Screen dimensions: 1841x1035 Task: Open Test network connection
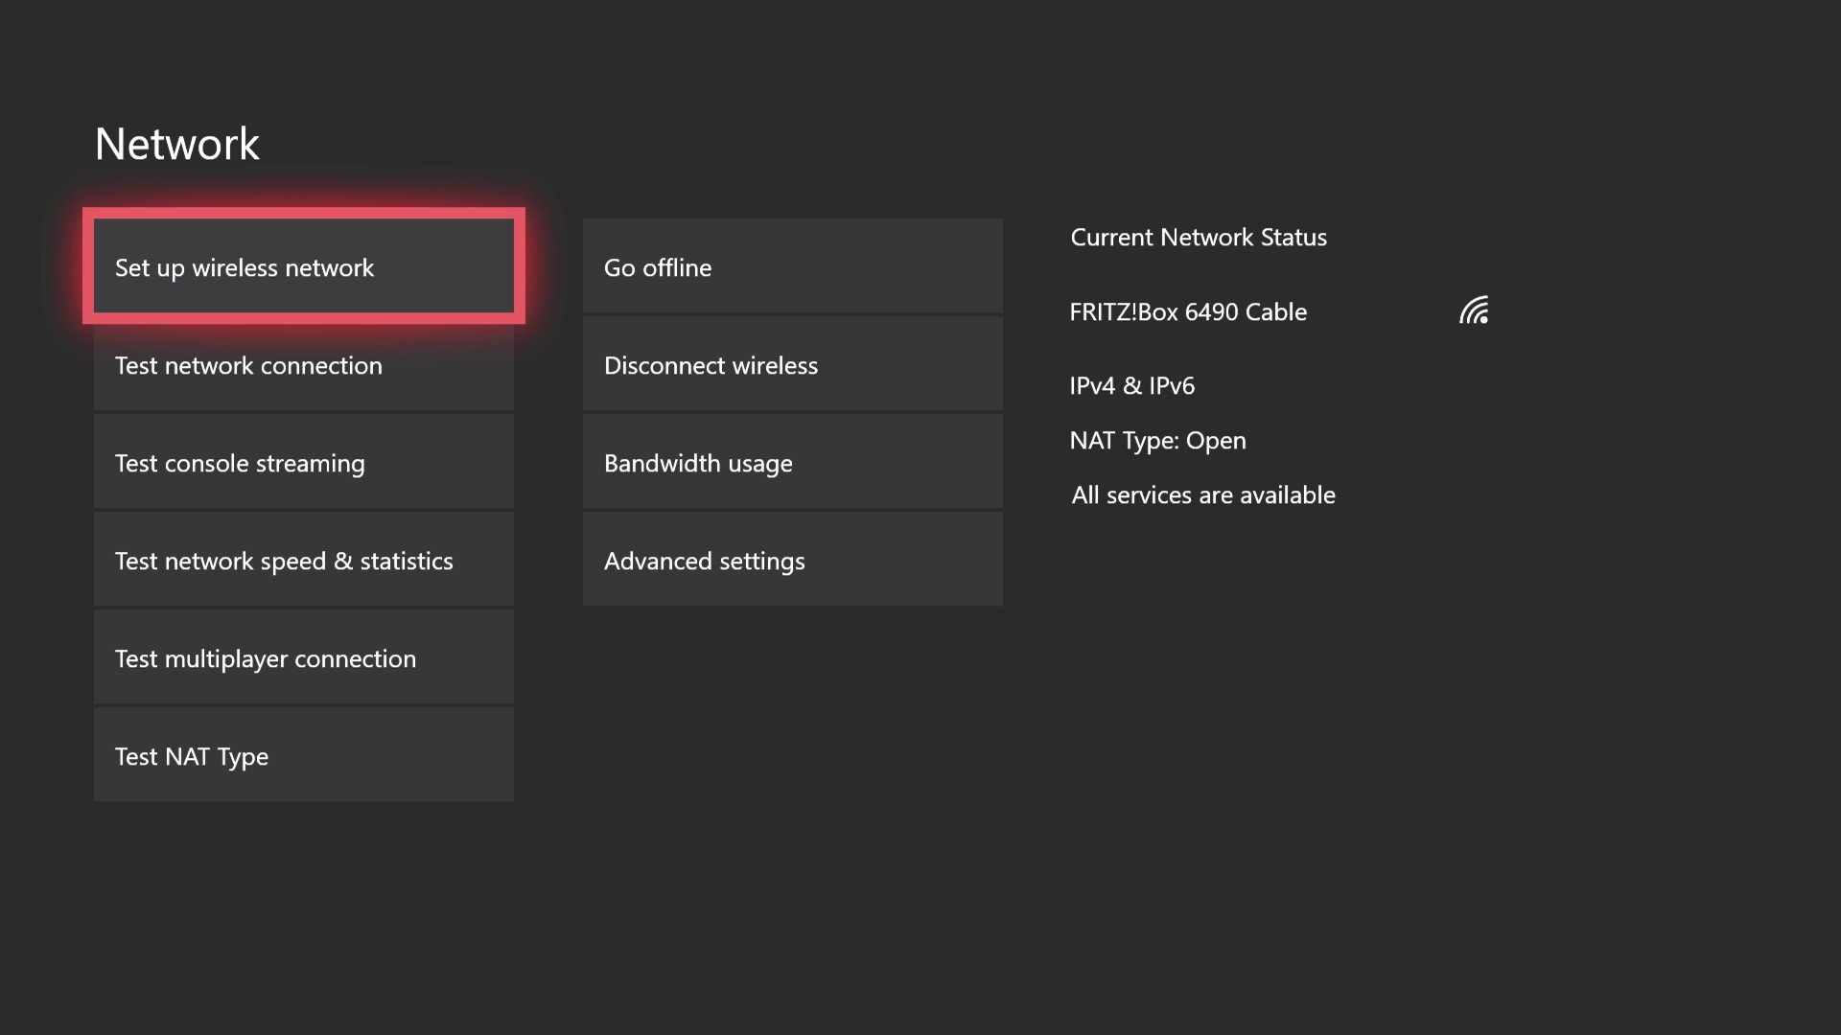tap(303, 365)
